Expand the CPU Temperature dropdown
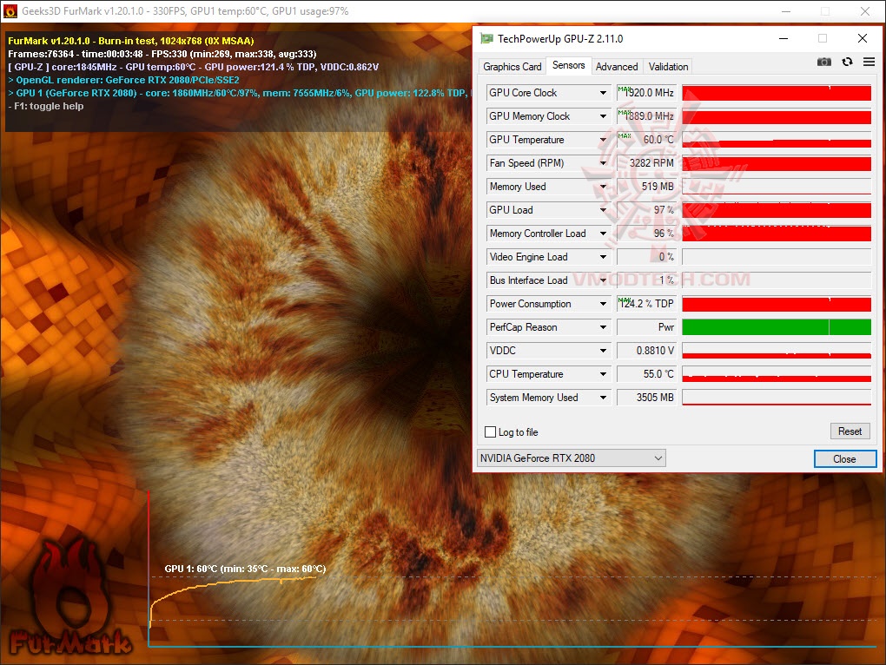 click(603, 373)
